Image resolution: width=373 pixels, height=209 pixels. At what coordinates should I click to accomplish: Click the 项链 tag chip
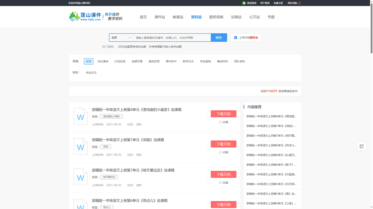pyautogui.click(x=106, y=147)
